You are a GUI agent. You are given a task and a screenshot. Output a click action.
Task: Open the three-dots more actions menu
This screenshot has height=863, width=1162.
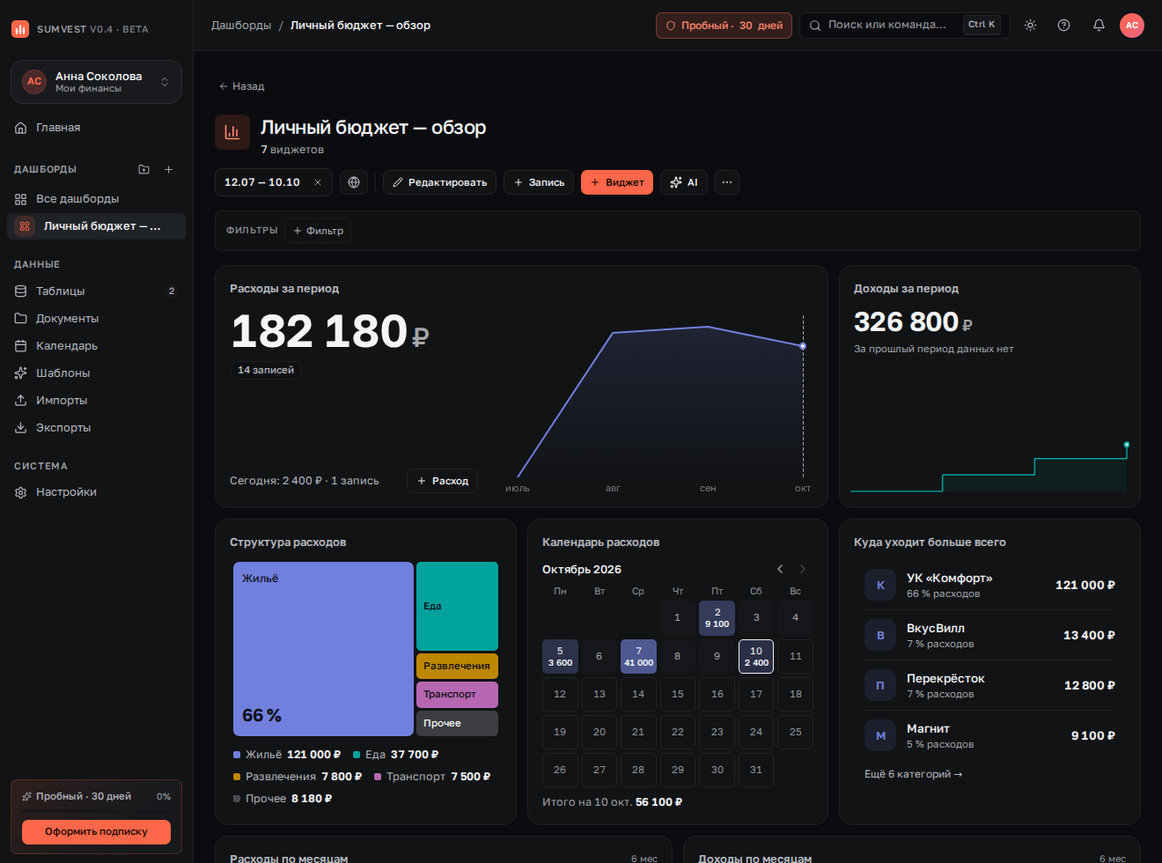click(726, 182)
